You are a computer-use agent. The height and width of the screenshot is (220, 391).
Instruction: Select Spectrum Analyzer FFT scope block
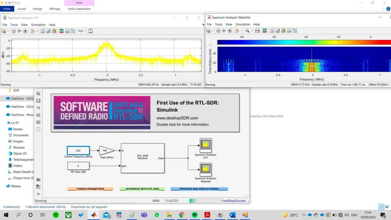pyautogui.click(x=205, y=145)
